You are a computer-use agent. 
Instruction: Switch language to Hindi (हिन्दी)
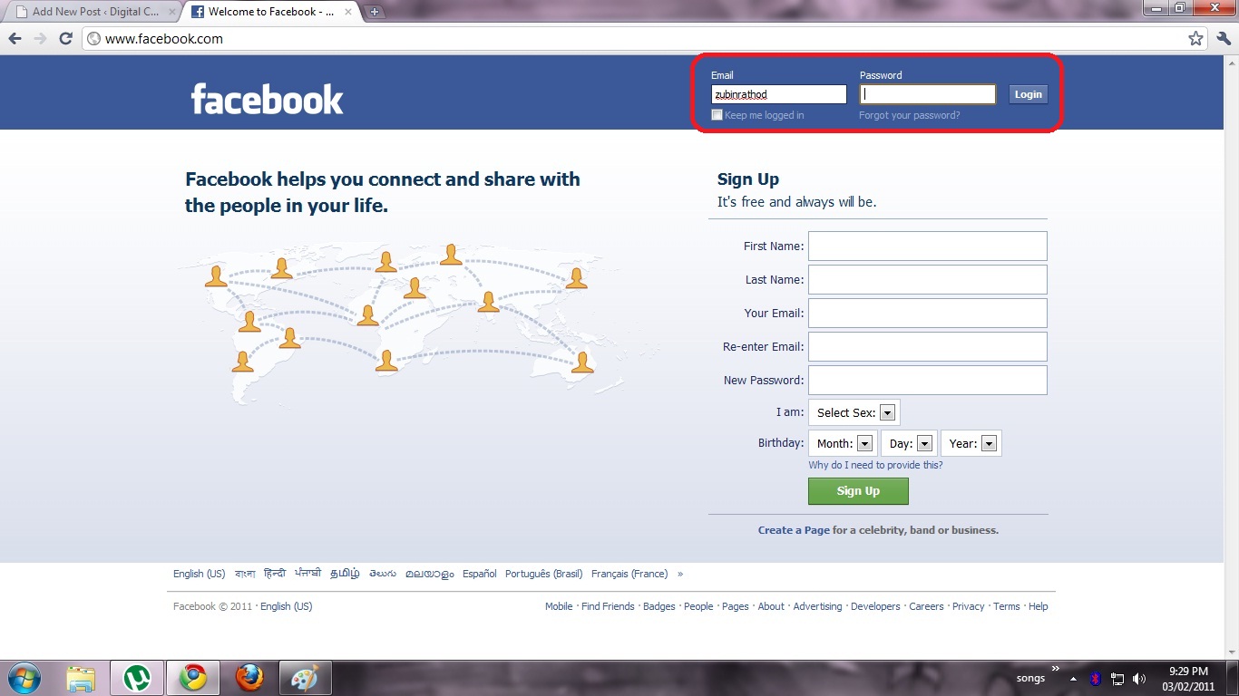coord(275,574)
